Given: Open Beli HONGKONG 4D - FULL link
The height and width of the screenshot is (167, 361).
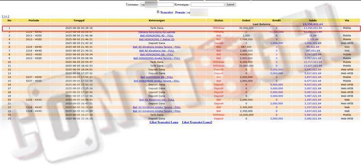Looking at the screenshot, I should [x=157, y=36].
